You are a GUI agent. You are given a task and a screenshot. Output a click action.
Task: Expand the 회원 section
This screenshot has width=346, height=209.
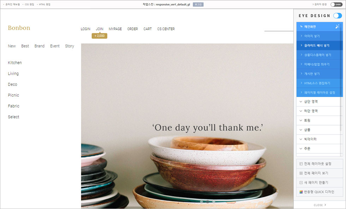(319, 120)
